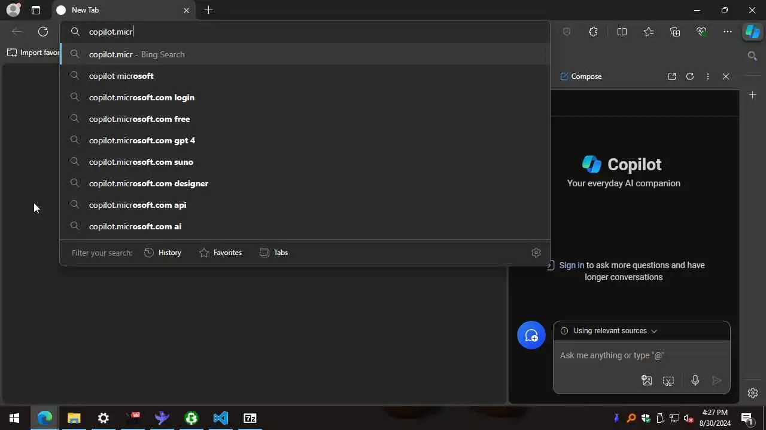Open Copilot in new tab link icon
766x430 pixels.
tap(672, 76)
